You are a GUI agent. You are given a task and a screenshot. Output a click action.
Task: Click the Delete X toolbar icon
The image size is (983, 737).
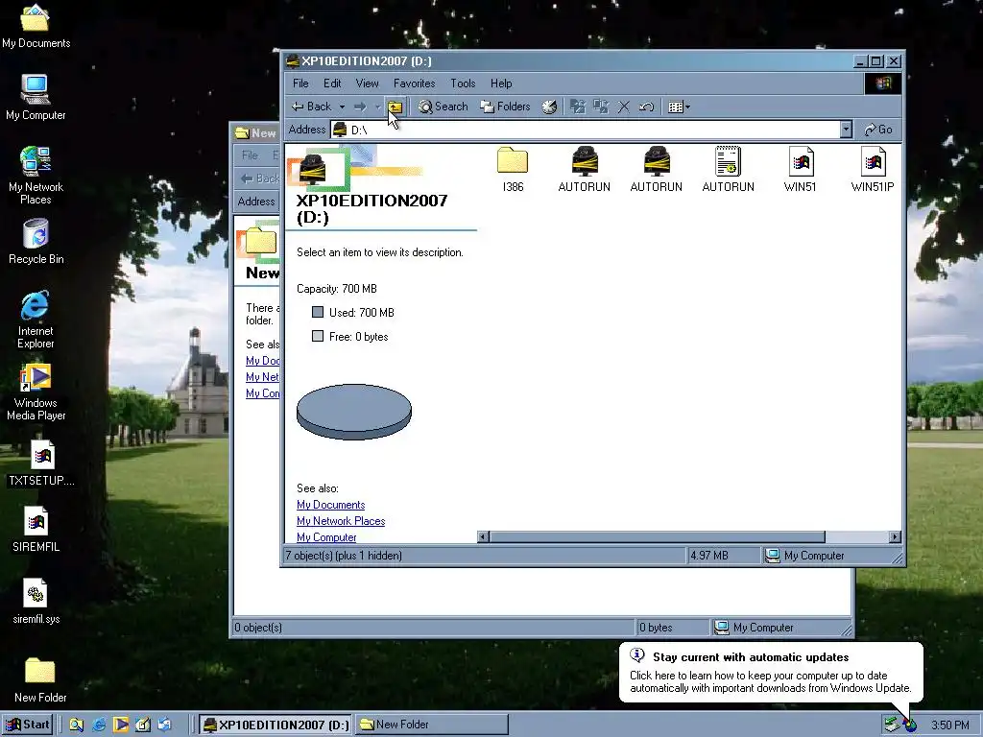pos(624,107)
